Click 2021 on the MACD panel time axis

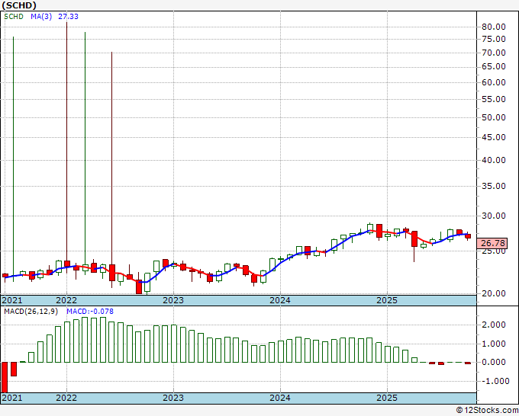click(x=12, y=398)
